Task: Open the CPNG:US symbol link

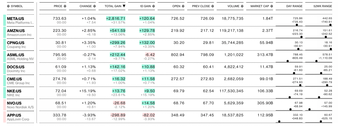Action: pyautogui.click(x=15, y=43)
